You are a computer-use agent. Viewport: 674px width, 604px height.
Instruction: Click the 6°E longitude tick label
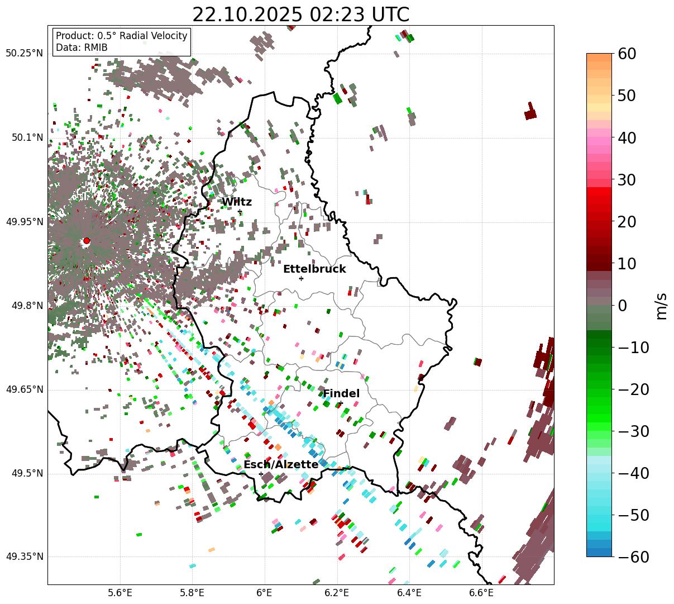pyautogui.click(x=264, y=592)
